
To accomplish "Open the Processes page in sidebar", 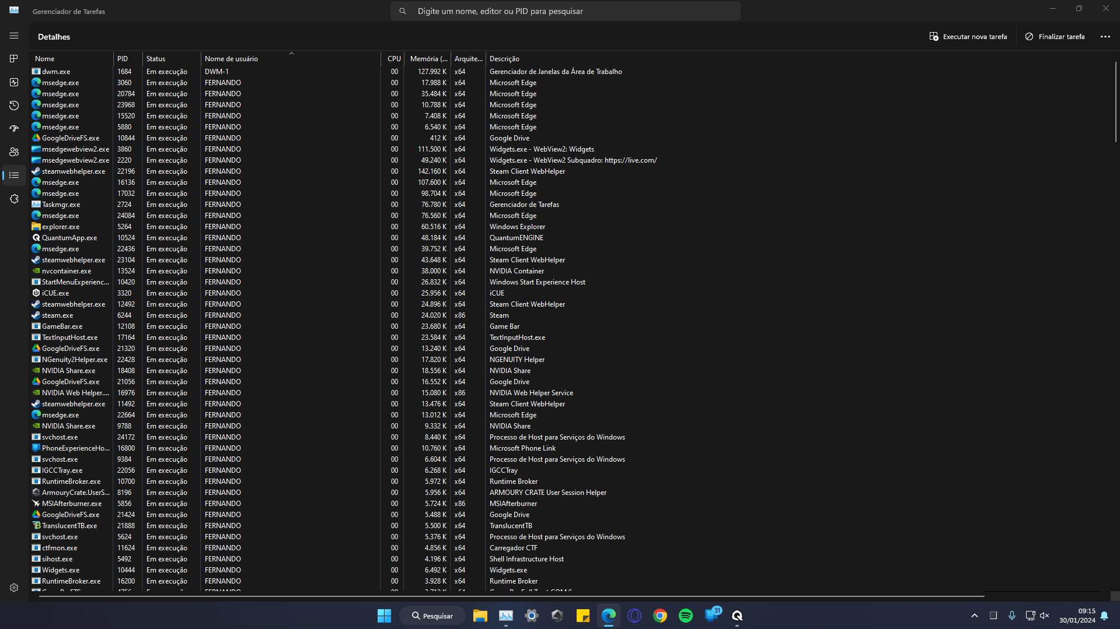I will (x=14, y=59).
